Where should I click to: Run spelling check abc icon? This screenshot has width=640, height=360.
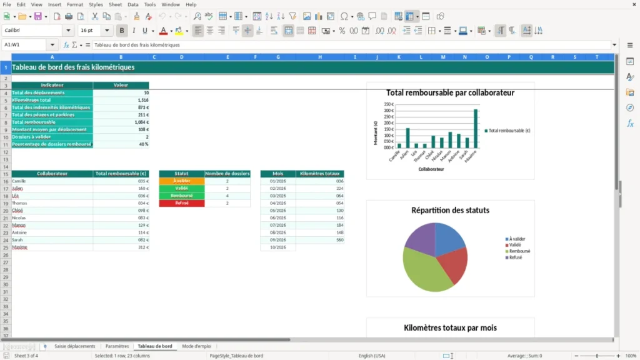point(209,16)
